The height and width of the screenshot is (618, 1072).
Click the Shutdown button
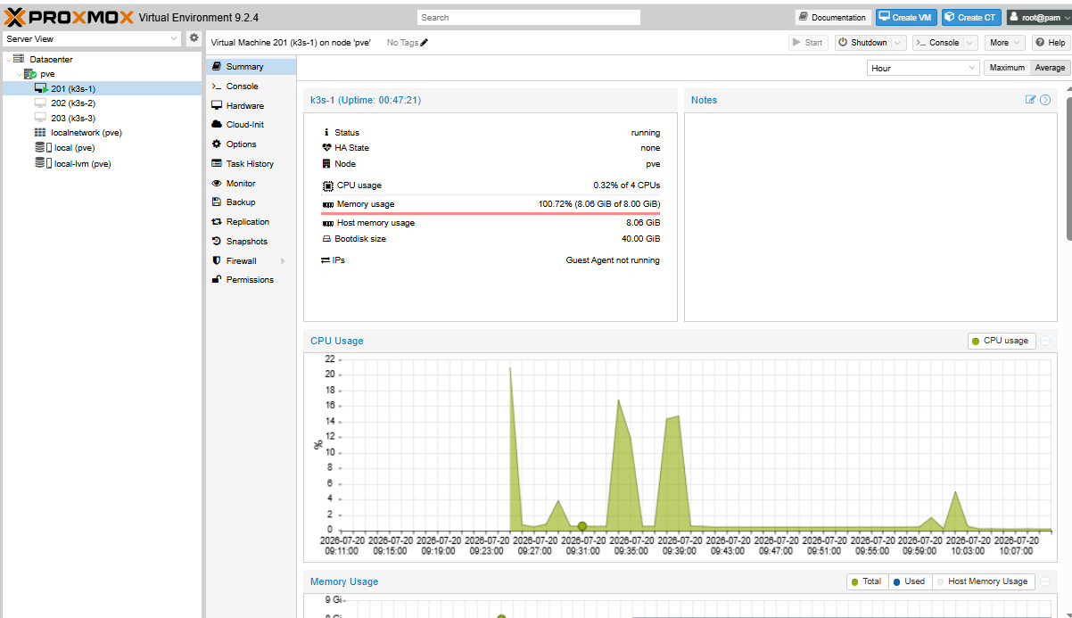point(862,43)
